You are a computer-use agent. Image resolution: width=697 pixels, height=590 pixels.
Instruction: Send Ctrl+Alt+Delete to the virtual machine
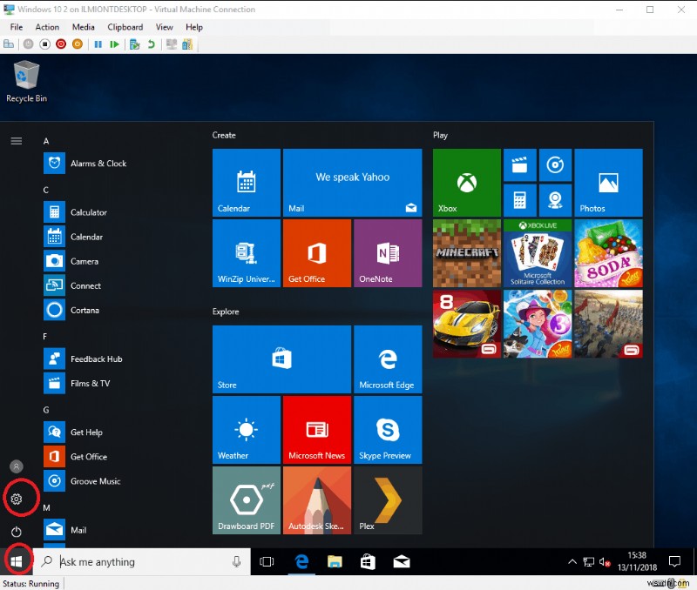click(9, 44)
